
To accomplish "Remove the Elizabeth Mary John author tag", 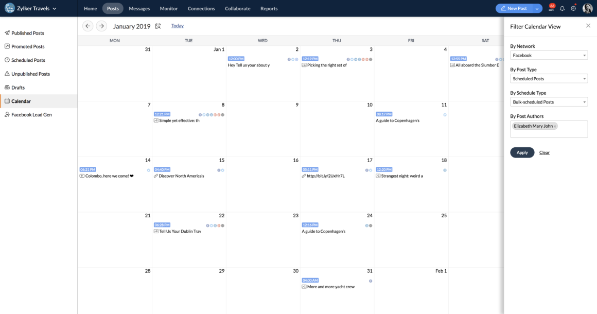I will click(555, 126).
